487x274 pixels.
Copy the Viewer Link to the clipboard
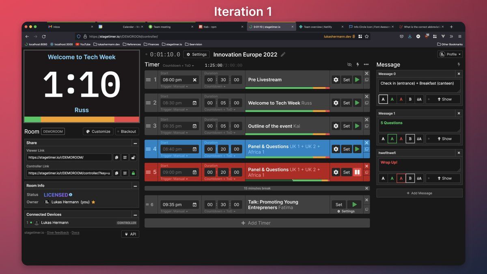116,157
